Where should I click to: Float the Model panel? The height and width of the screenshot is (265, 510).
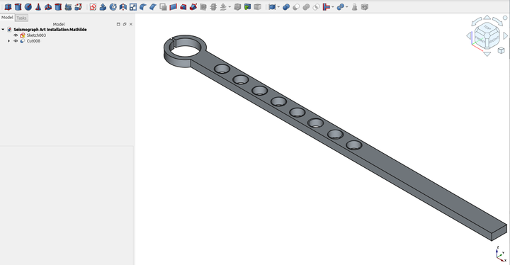125,24
